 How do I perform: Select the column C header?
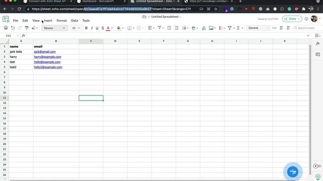click(91, 41)
